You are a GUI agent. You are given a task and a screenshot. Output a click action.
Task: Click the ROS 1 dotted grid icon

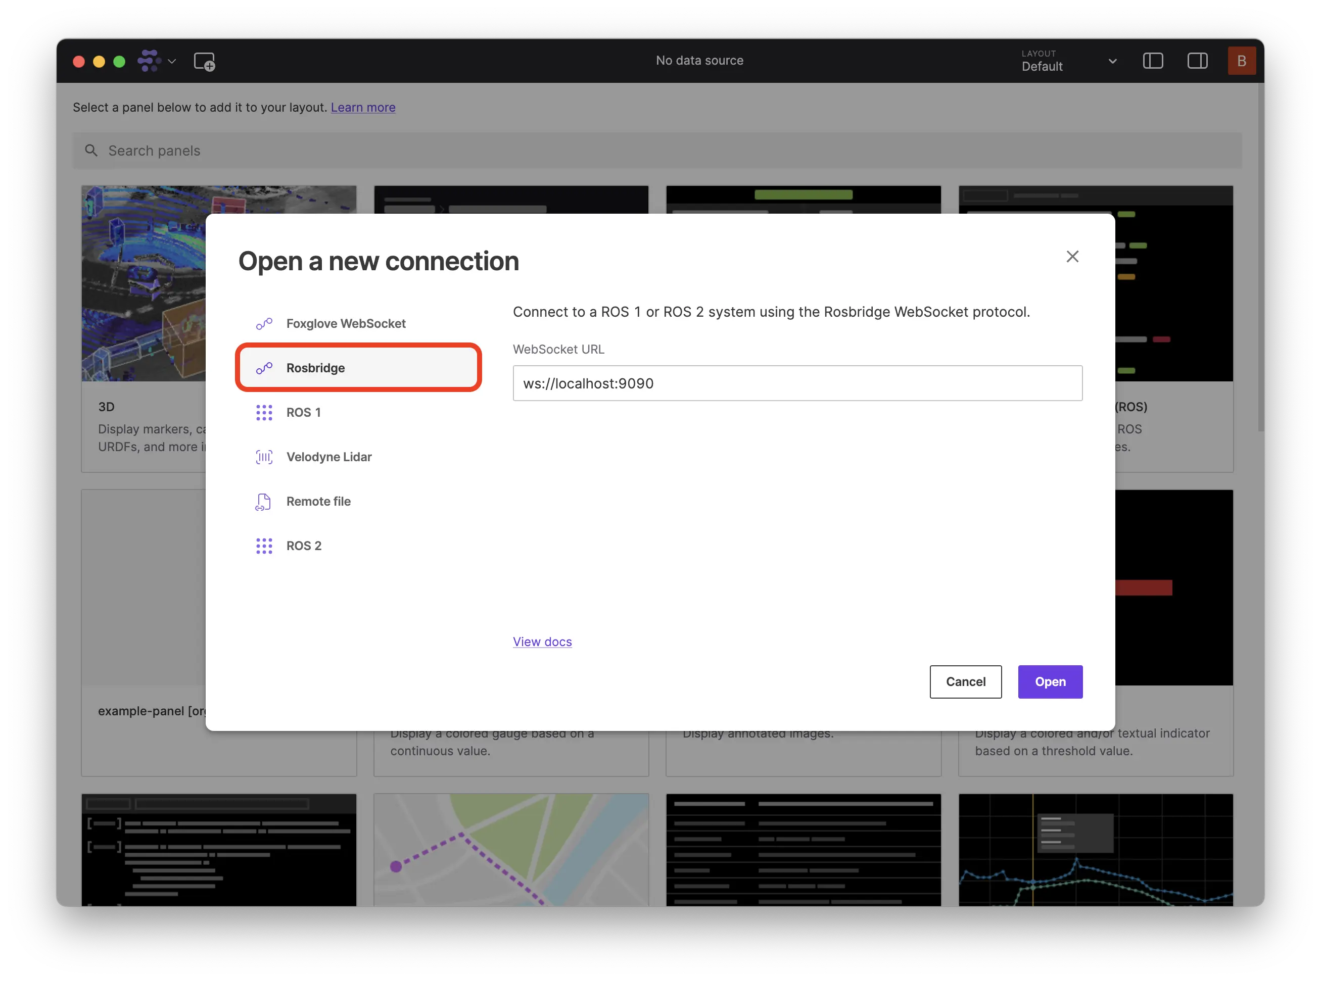point(264,413)
